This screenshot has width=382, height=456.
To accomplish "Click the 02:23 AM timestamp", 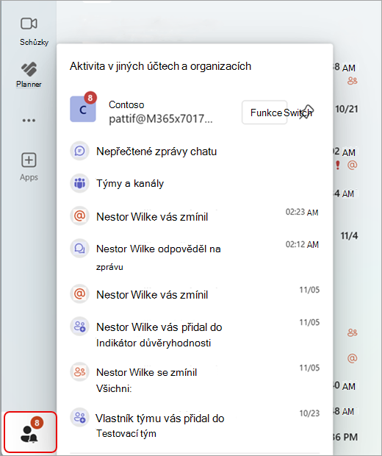I will (302, 213).
